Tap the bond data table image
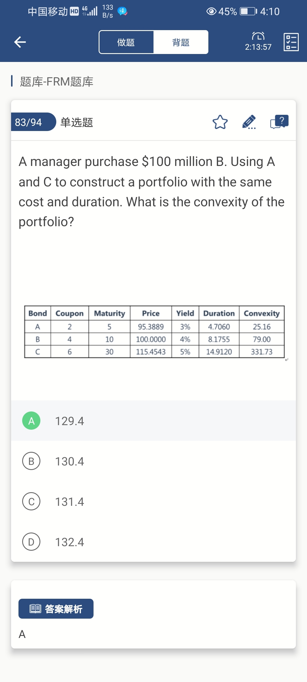The width and height of the screenshot is (307, 682). [x=154, y=332]
